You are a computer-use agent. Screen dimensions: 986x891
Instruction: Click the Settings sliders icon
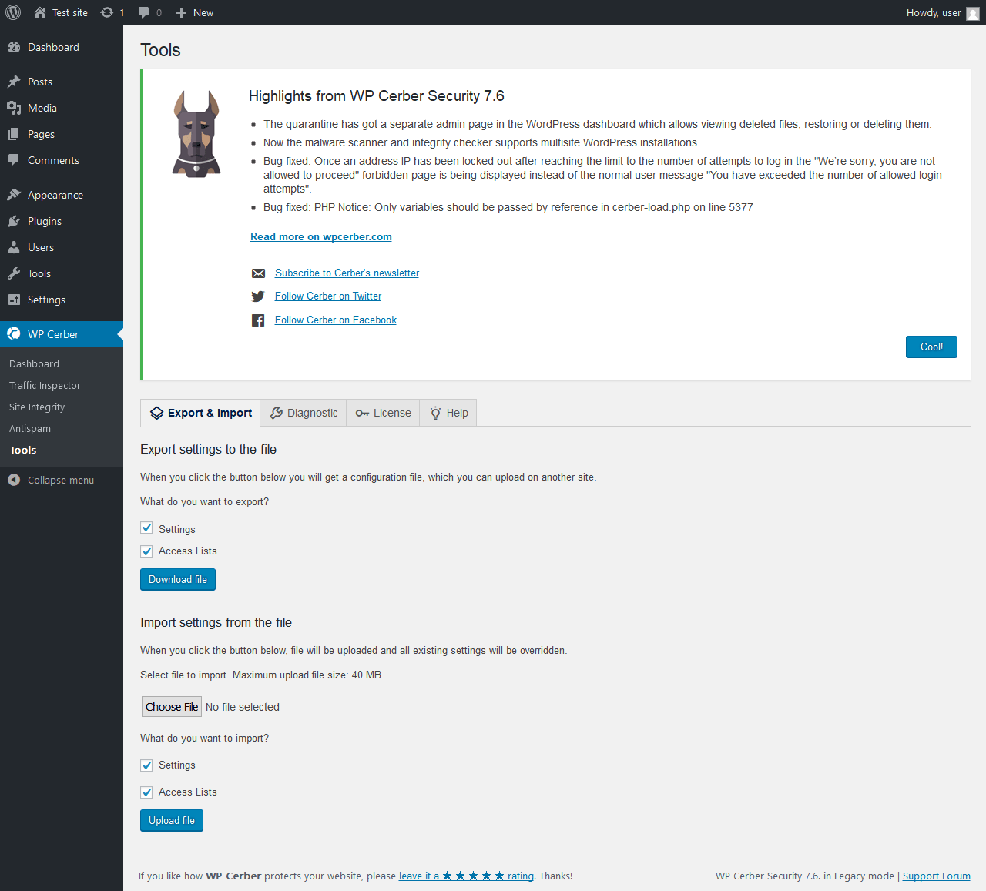(x=14, y=300)
